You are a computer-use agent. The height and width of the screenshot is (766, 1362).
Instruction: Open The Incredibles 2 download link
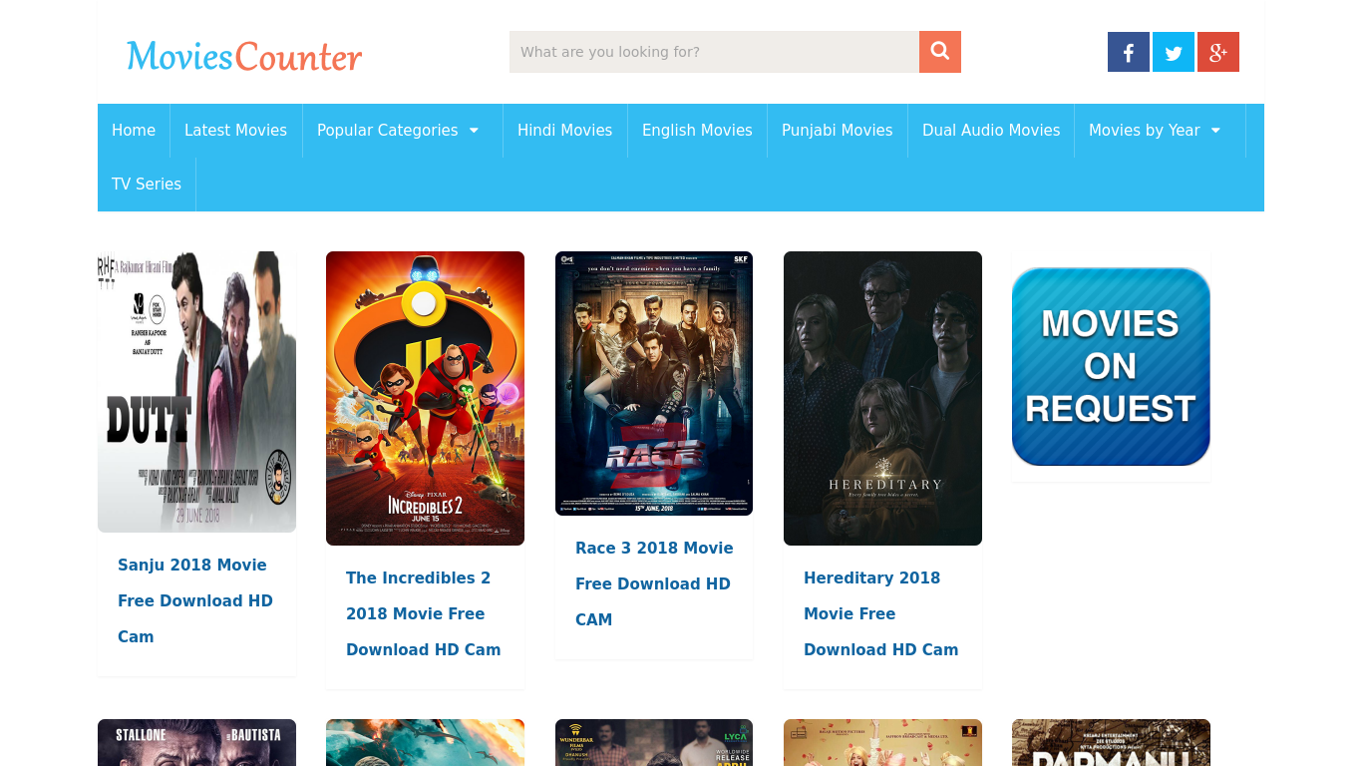click(x=424, y=613)
